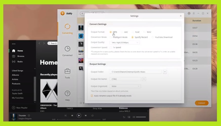Select MP3 output format

[x=111, y=32]
